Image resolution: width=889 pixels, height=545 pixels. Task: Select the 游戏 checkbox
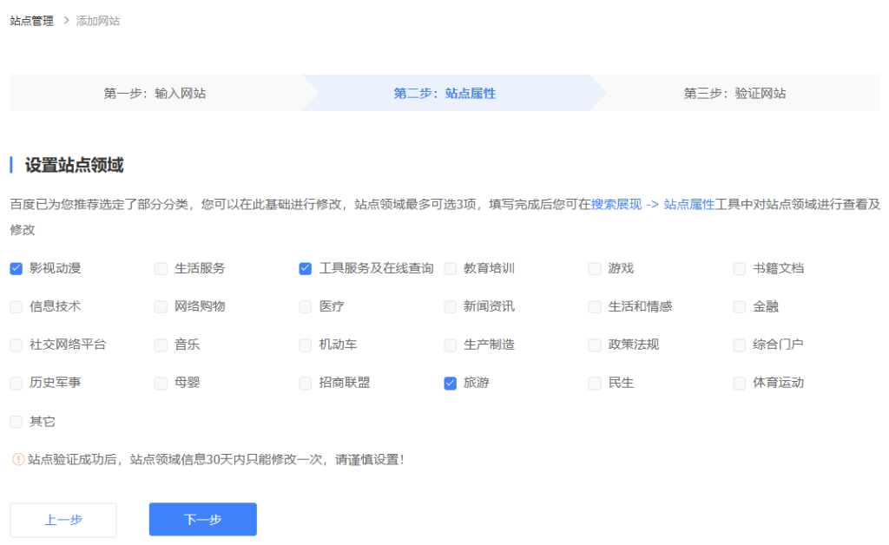[x=595, y=268]
